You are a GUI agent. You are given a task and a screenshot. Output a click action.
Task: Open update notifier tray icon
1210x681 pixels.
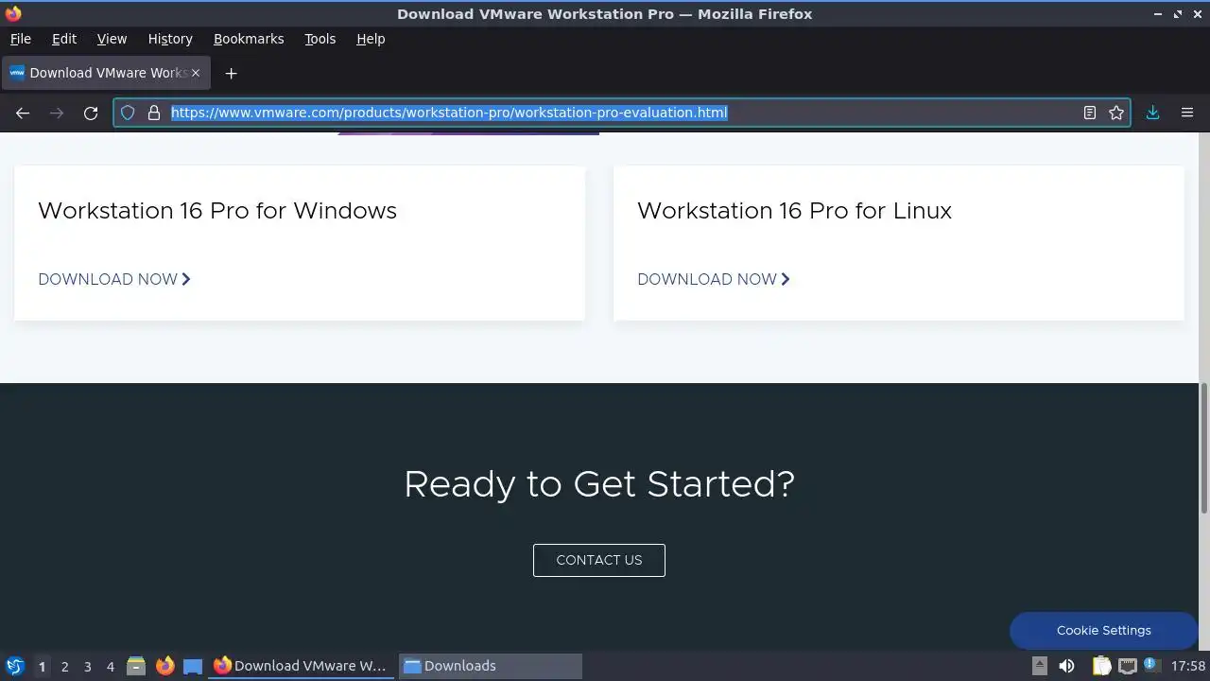click(x=1152, y=666)
